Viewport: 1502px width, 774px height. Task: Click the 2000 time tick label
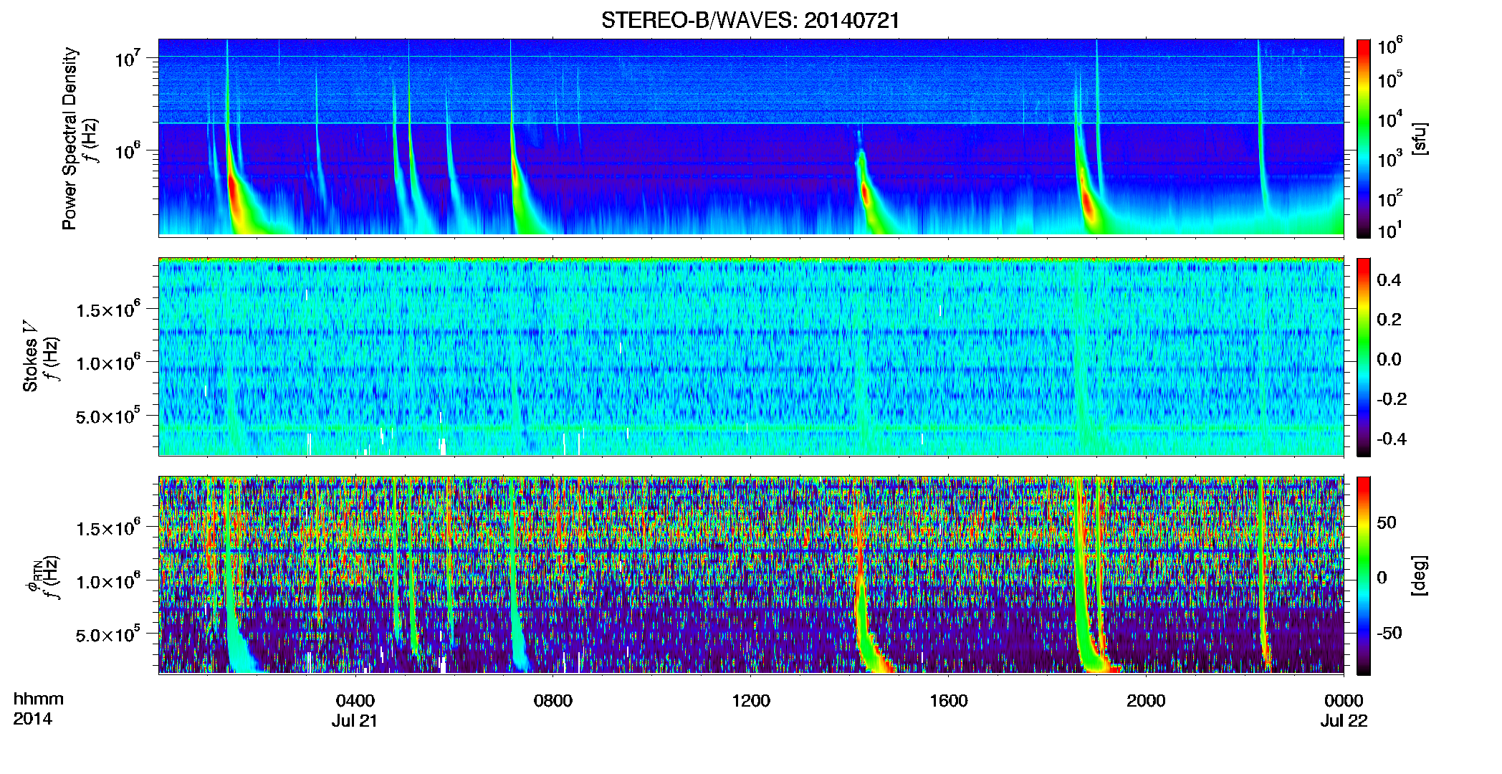pyautogui.click(x=1146, y=701)
